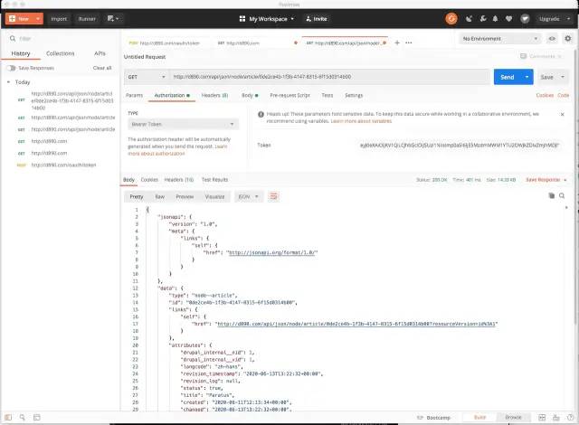Open the JSON format dropdown
Viewport: 579px width, 425px height.
[248, 196]
